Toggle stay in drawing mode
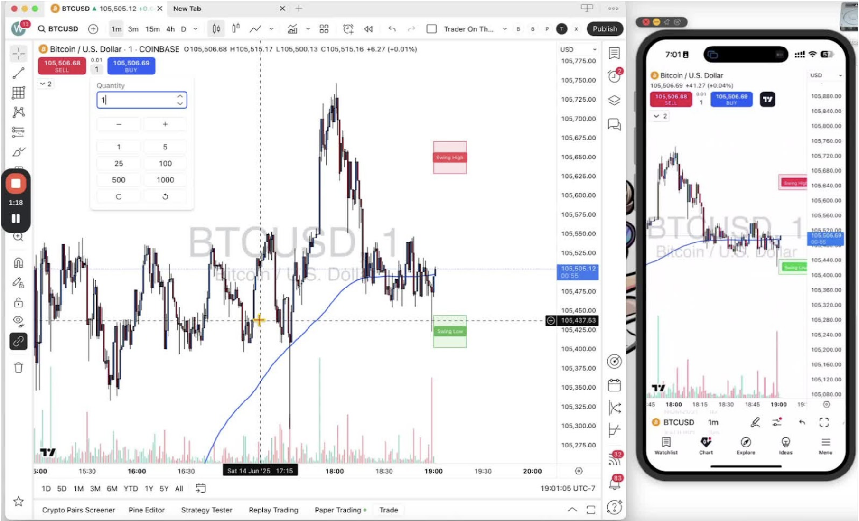859x521 pixels. tap(19, 283)
